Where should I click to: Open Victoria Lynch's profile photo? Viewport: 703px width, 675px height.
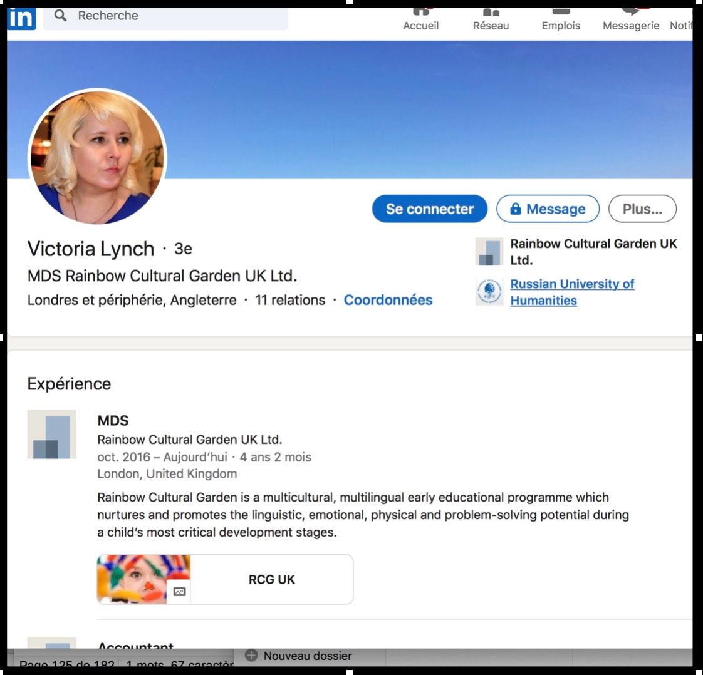[97, 157]
